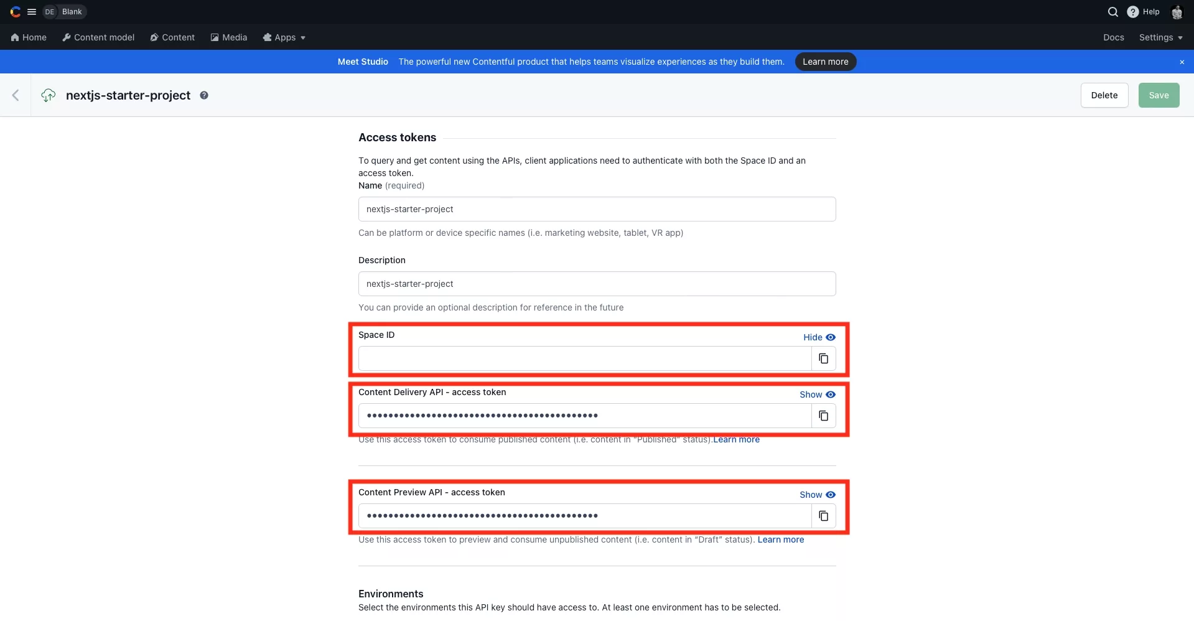Show the Content Delivery API token
The height and width of the screenshot is (621, 1194).
[x=817, y=395]
